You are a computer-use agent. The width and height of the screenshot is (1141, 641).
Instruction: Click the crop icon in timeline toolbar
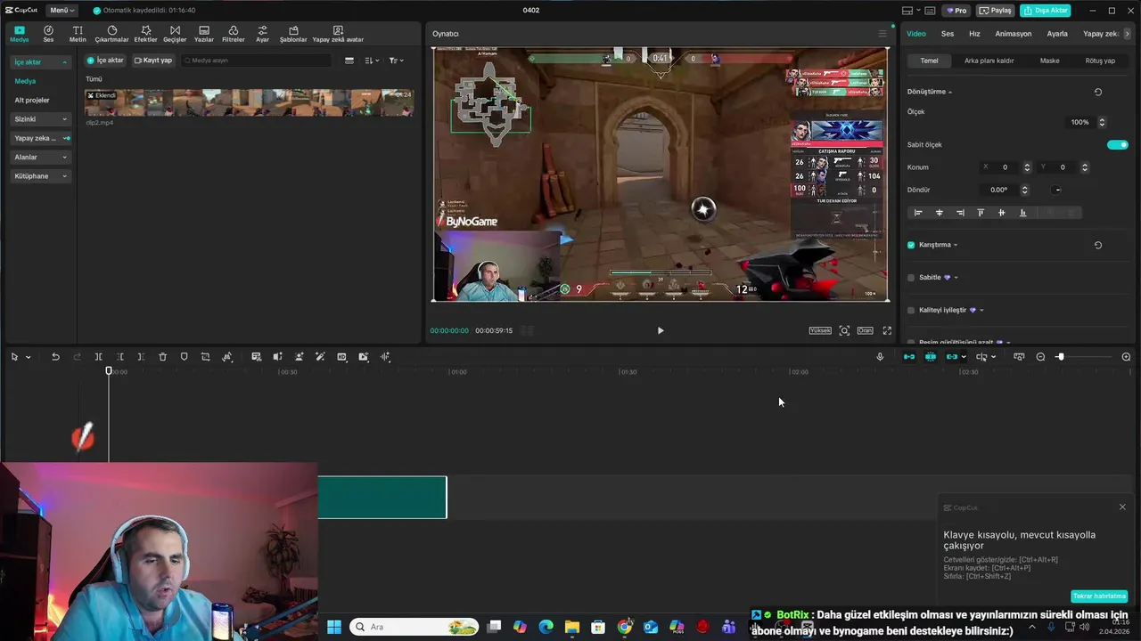205,357
